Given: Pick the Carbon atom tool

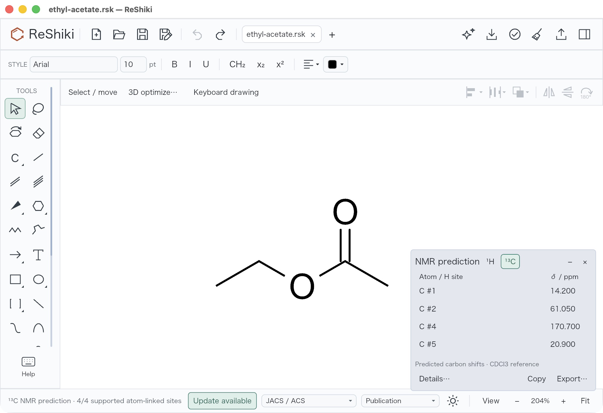Looking at the screenshot, I should (x=15, y=158).
